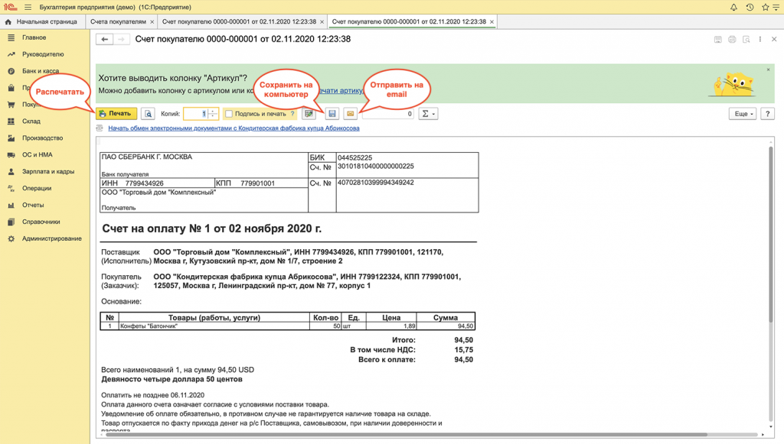
Task: Open the ОС и НМА section
Action: (x=37, y=154)
